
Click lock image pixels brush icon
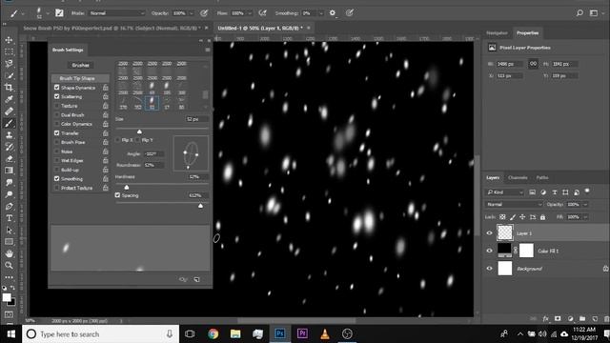tap(513, 217)
